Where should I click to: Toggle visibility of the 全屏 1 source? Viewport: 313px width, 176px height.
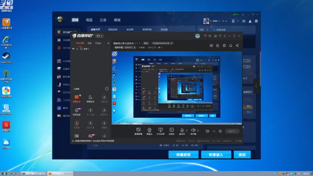pyautogui.click(x=73, y=49)
